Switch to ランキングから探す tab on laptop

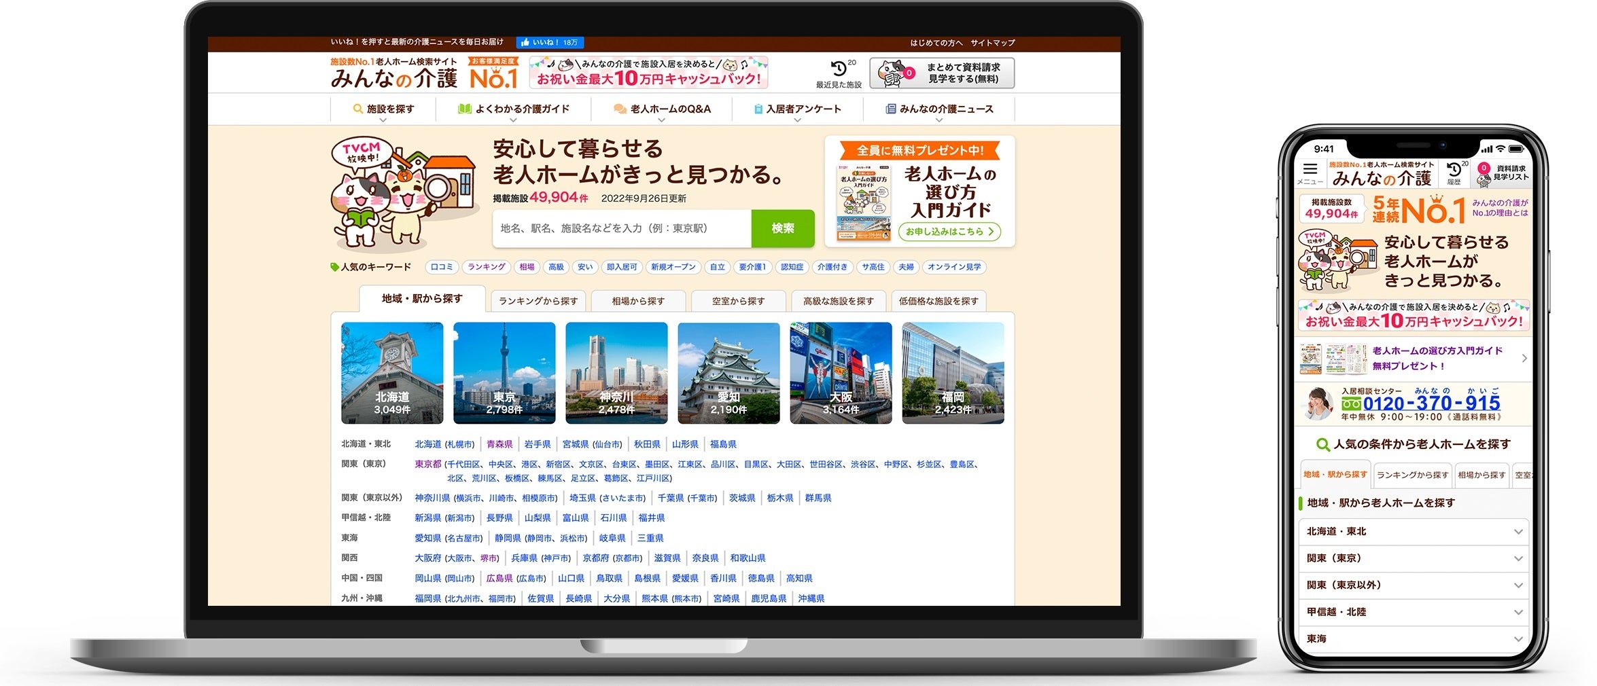pyautogui.click(x=538, y=301)
